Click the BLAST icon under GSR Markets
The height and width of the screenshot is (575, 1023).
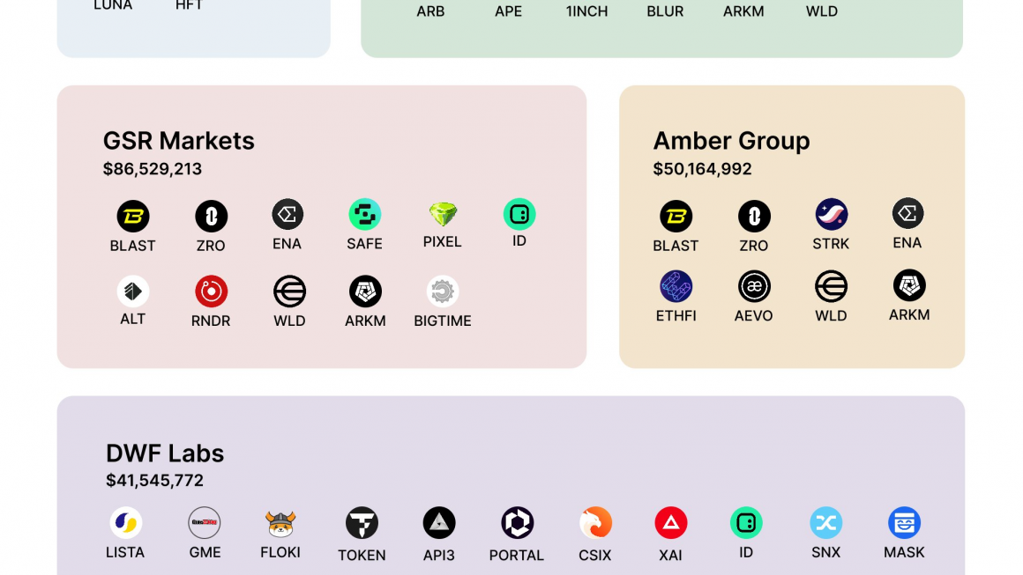tap(132, 217)
